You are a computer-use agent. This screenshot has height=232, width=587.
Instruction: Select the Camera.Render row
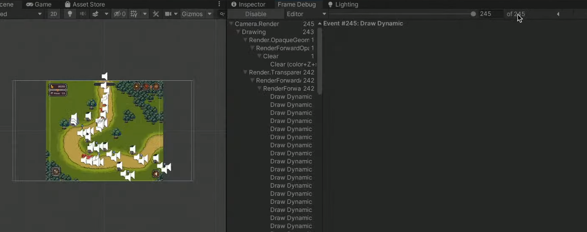pyautogui.click(x=272, y=24)
